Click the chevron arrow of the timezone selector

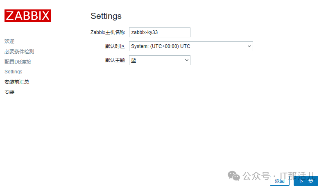249,46
